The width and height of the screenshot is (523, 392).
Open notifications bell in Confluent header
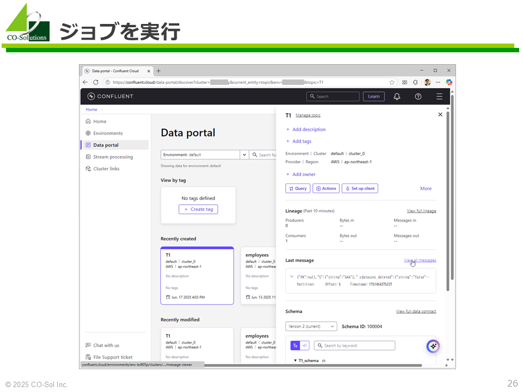(x=397, y=97)
